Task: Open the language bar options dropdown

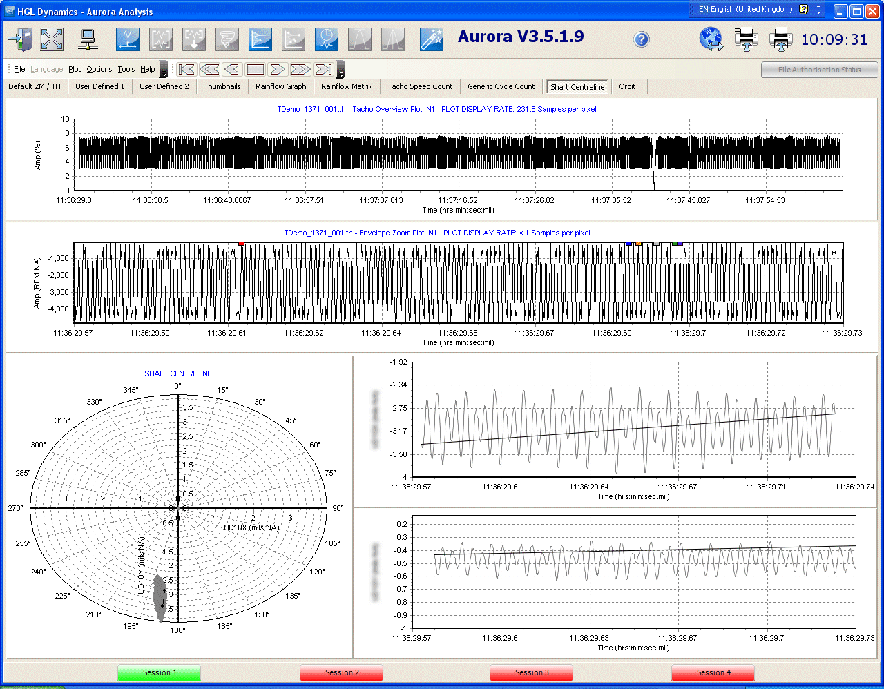Action: coord(819,10)
